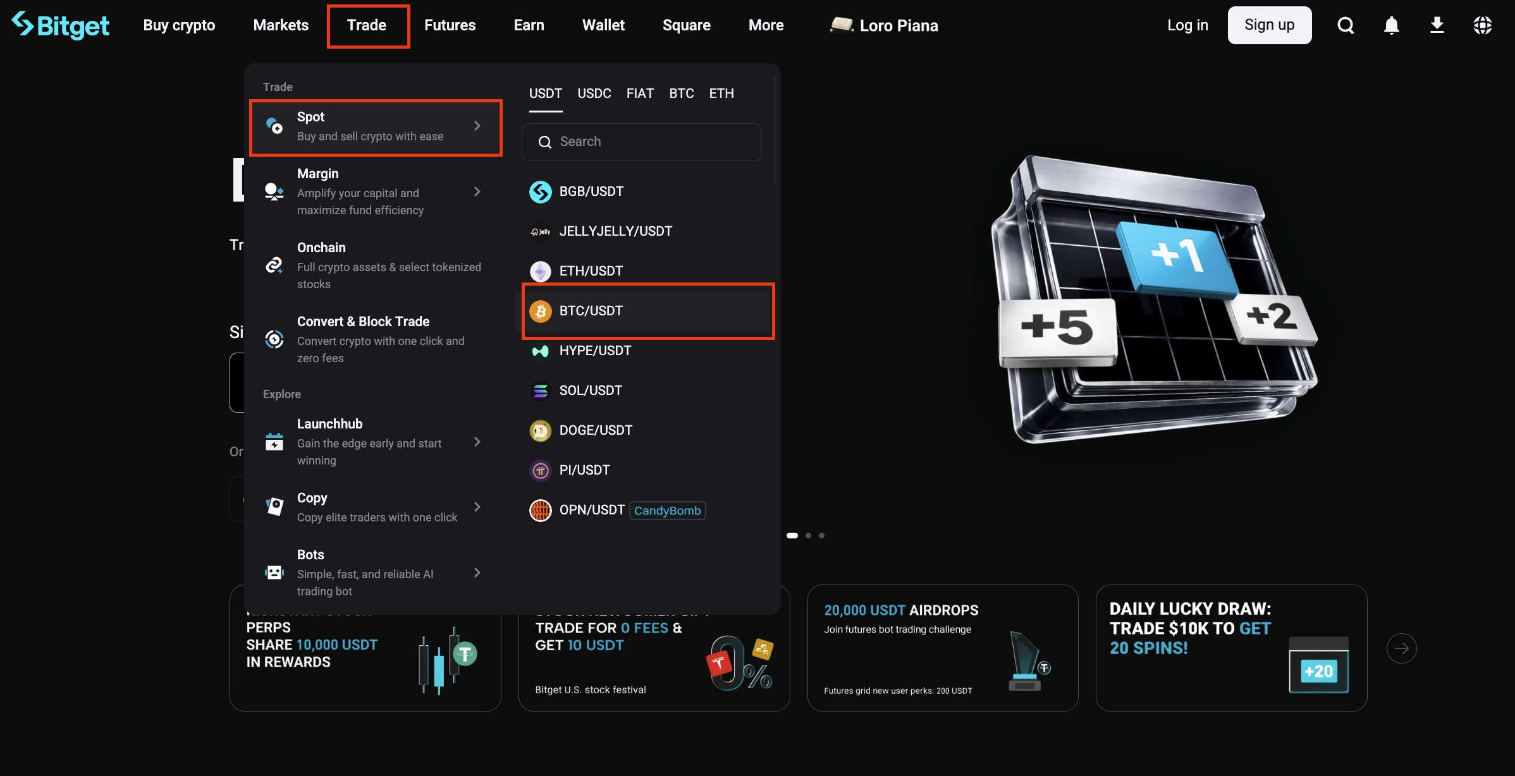The height and width of the screenshot is (776, 1515).
Task: Click the Solana icon for SOL/USDT
Action: pyautogui.click(x=540, y=391)
